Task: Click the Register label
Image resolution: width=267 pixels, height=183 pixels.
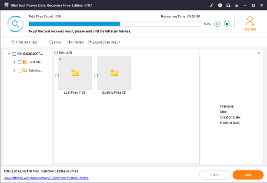Action: [250, 29]
